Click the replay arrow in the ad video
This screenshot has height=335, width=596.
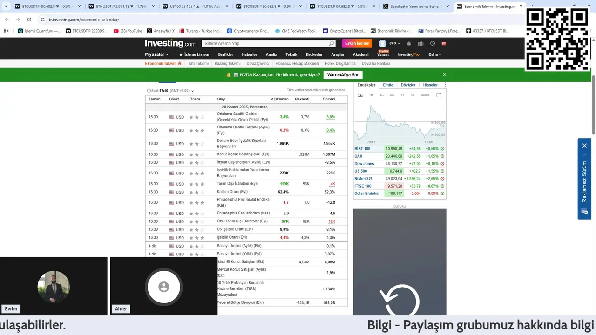coord(400,301)
